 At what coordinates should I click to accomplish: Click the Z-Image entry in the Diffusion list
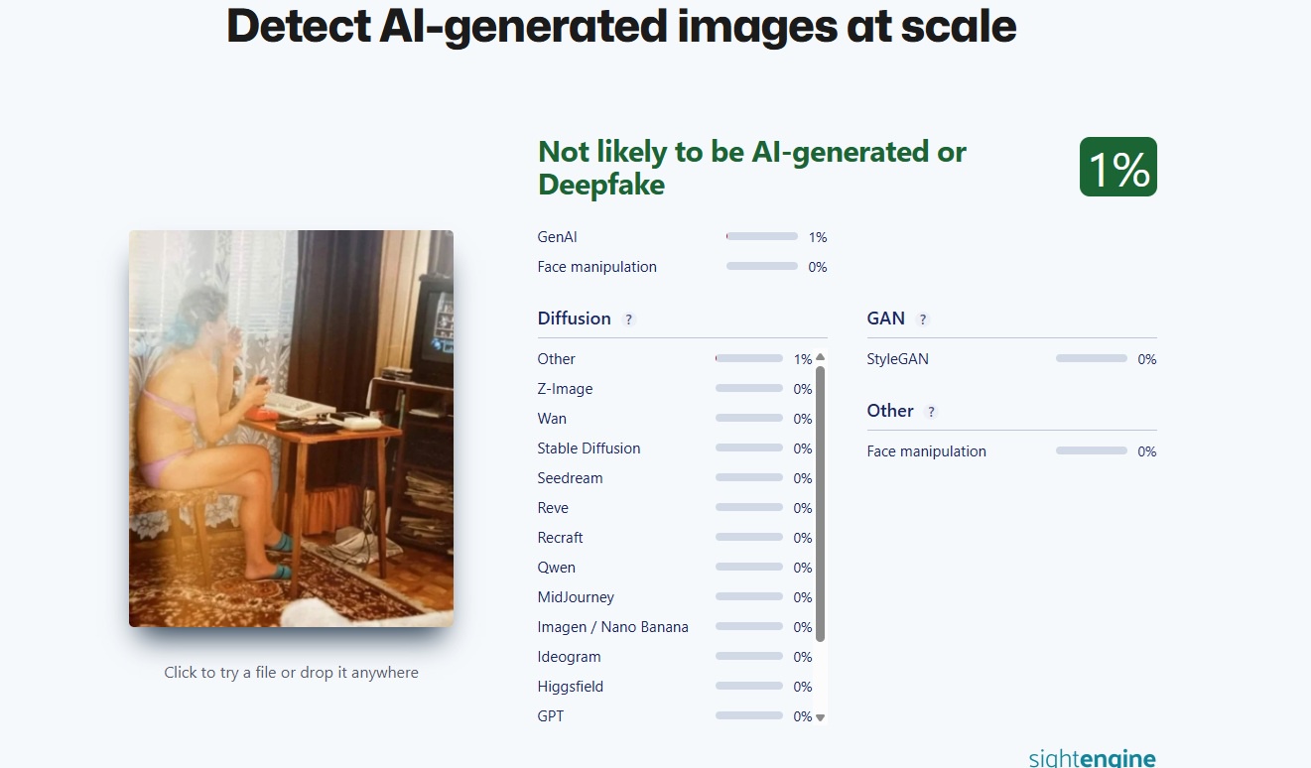click(x=565, y=389)
